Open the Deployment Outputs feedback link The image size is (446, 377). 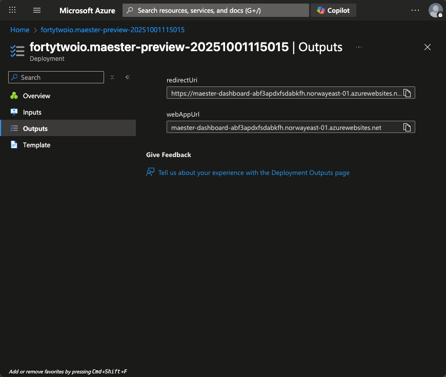[254, 173]
